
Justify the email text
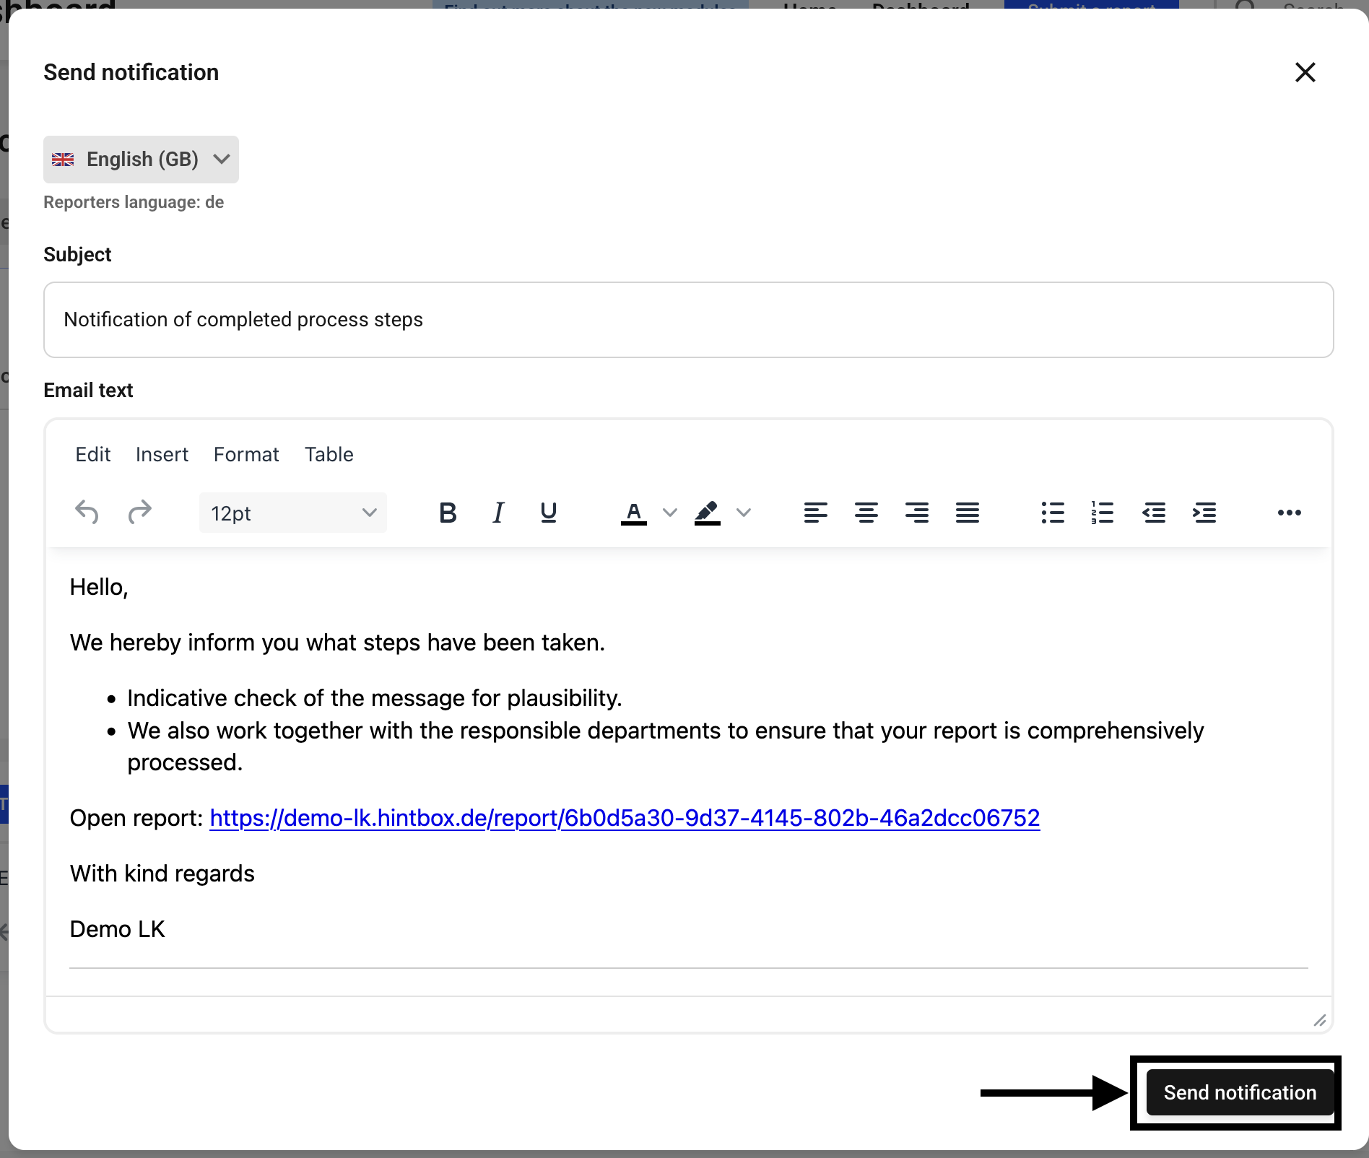pos(967,513)
